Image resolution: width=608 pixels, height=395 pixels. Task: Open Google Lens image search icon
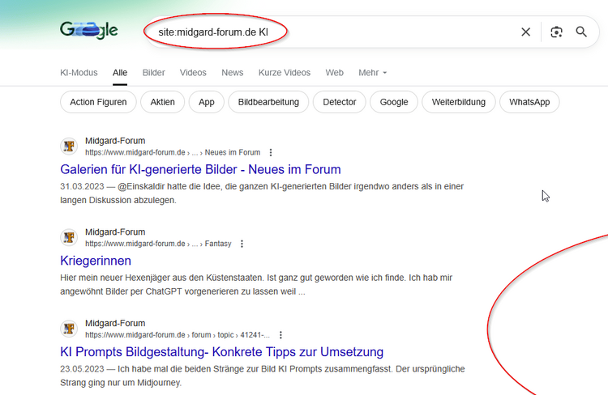coord(556,32)
